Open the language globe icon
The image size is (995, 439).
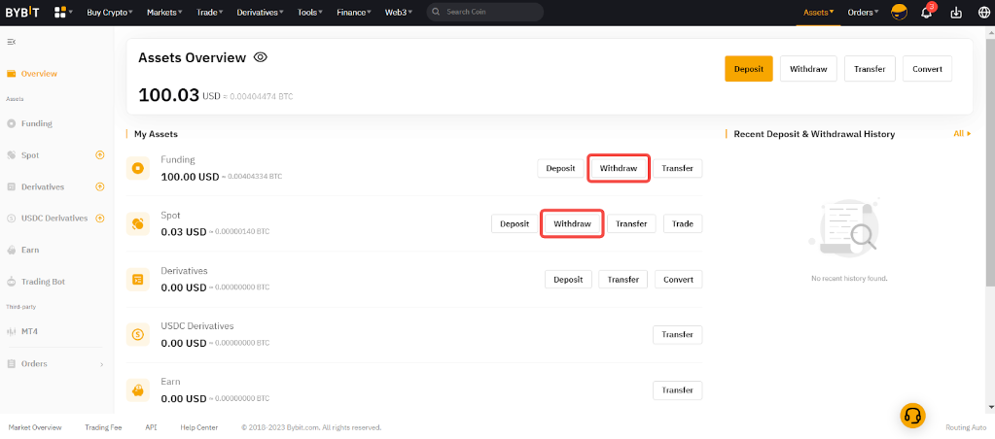click(x=982, y=13)
